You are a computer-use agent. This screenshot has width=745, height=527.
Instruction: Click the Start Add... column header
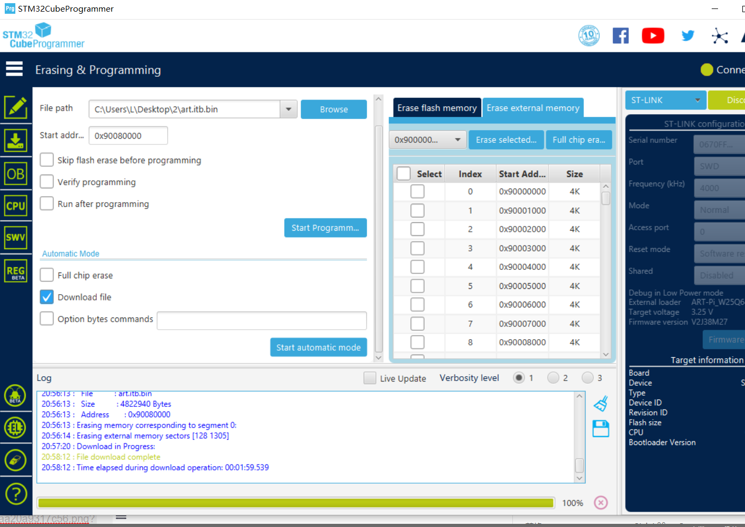coord(522,174)
